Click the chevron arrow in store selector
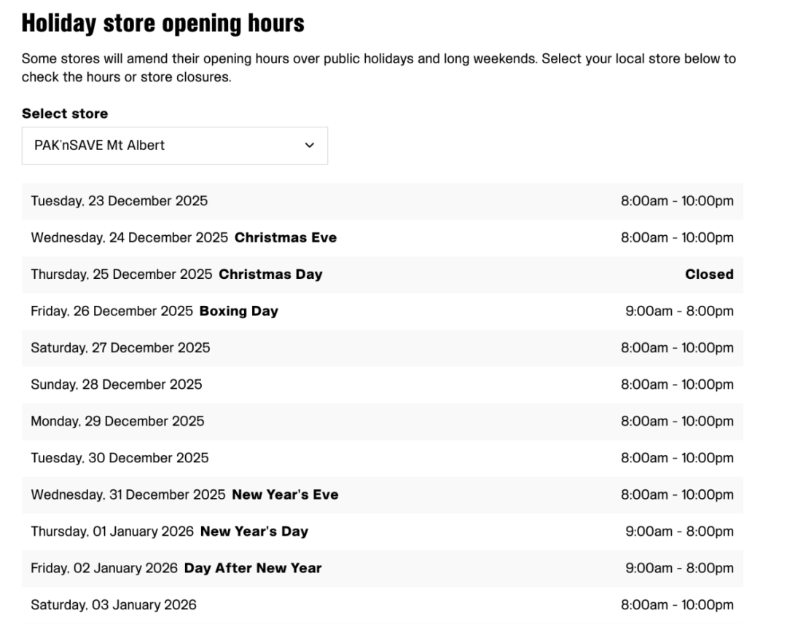This screenshot has width=787, height=624. click(x=310, y=146)
